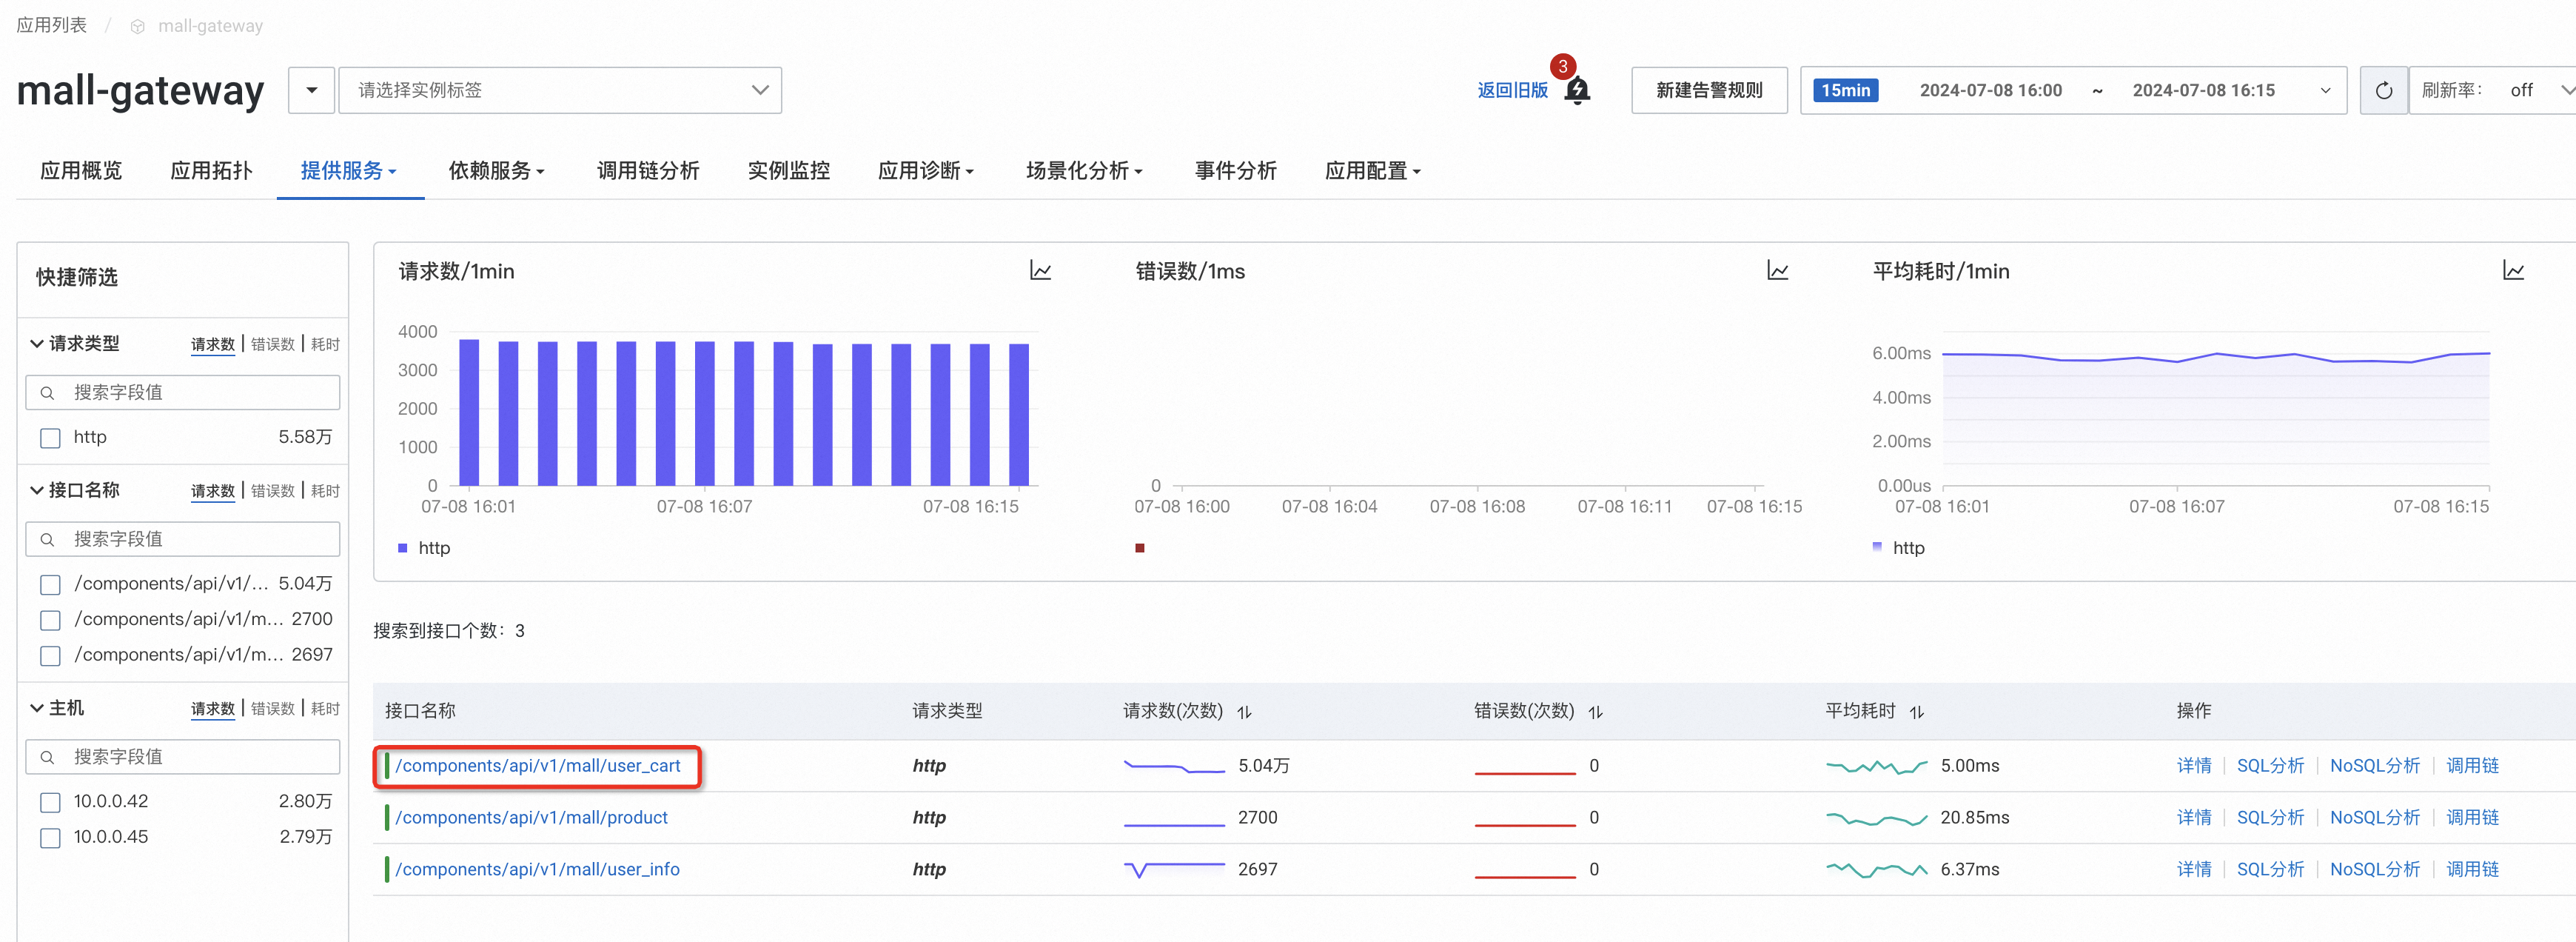This screenshot has height=942, width=2576.
Task: Open the 实例监控 tab
Action: [x=789, y=171]
